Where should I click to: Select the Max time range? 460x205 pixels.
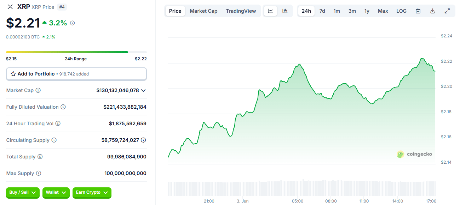(383, 11)
